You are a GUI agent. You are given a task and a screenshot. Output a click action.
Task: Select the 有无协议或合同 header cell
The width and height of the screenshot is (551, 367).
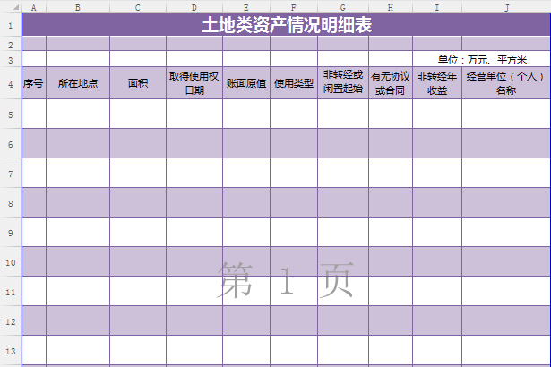[x=391, y=83]
